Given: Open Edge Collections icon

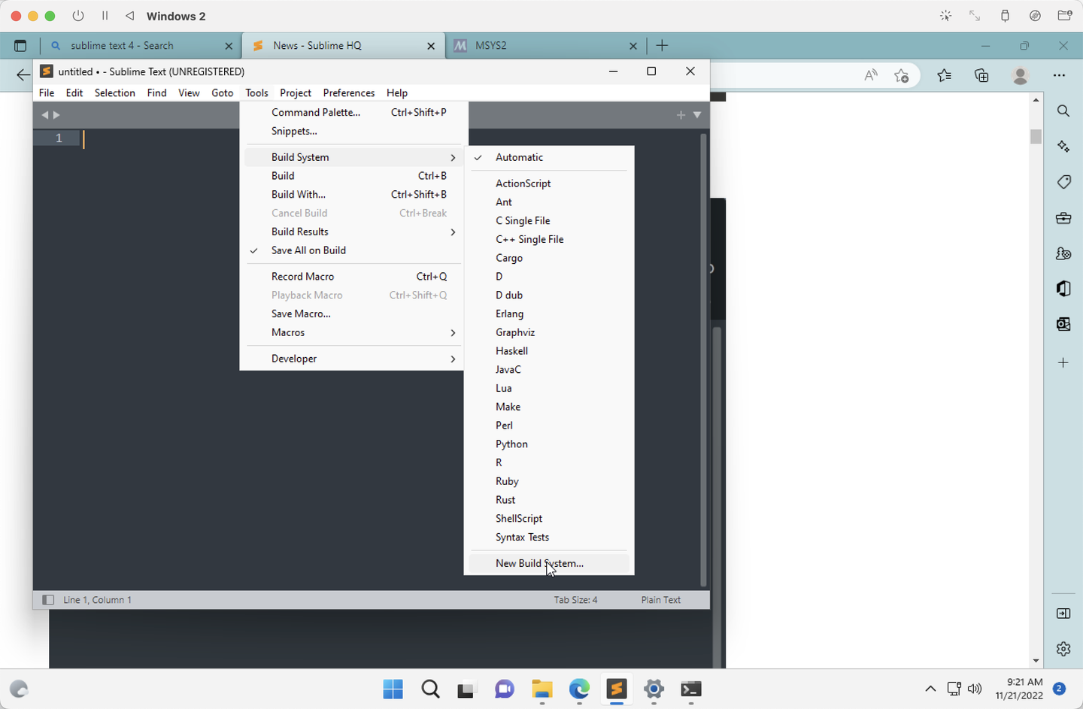Looking at the screenshot, I should coord(981,75).
